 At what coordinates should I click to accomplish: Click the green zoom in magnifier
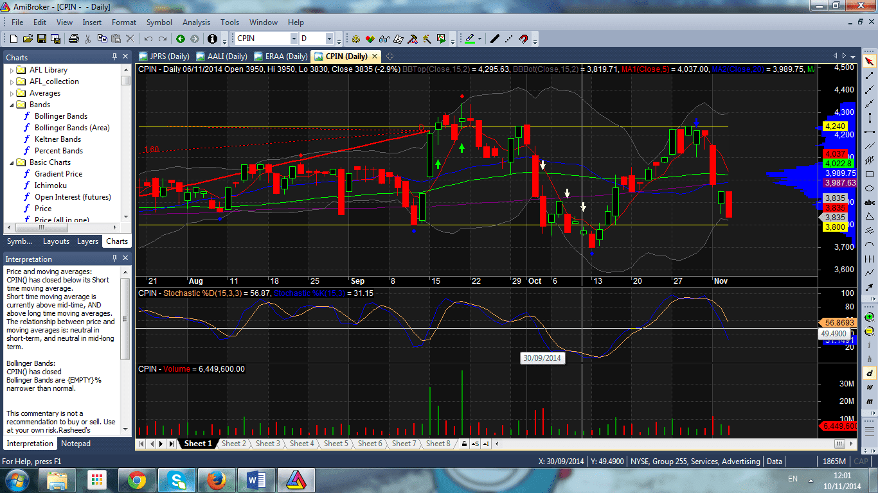[x=870, y=317]
